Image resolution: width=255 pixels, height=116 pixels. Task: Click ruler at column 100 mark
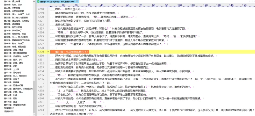179,5
